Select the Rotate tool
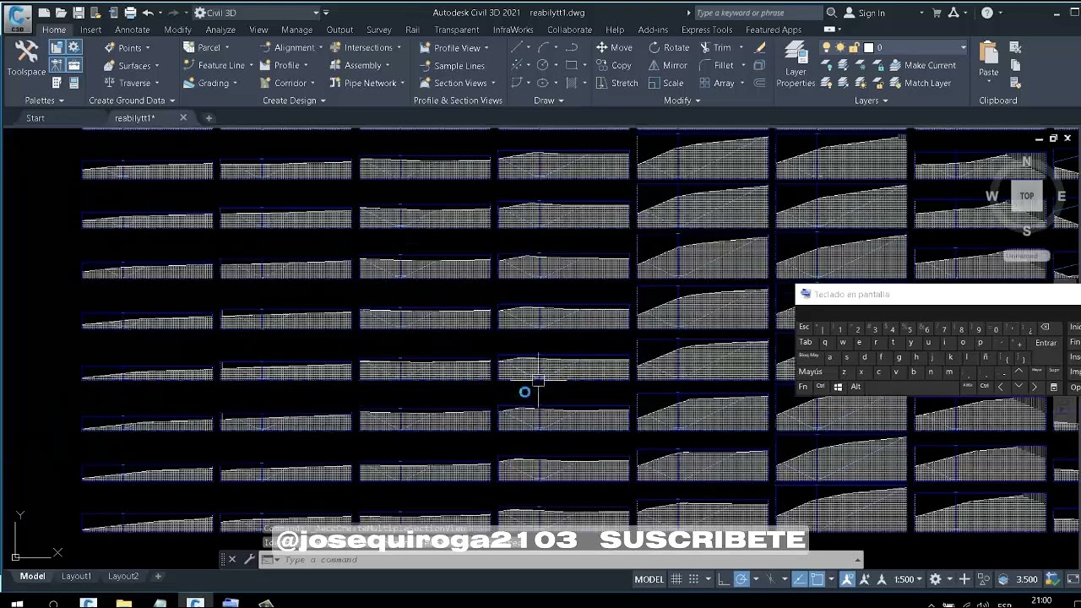Image resolution: width=1081 pixels, height=608 pixels. [x=669, y=47]
